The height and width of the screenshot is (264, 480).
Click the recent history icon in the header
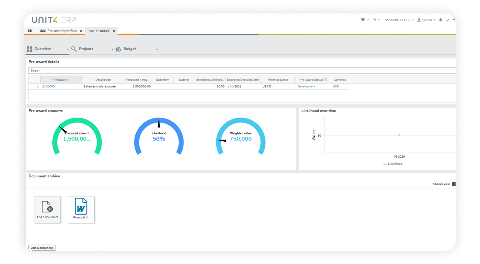374,20
